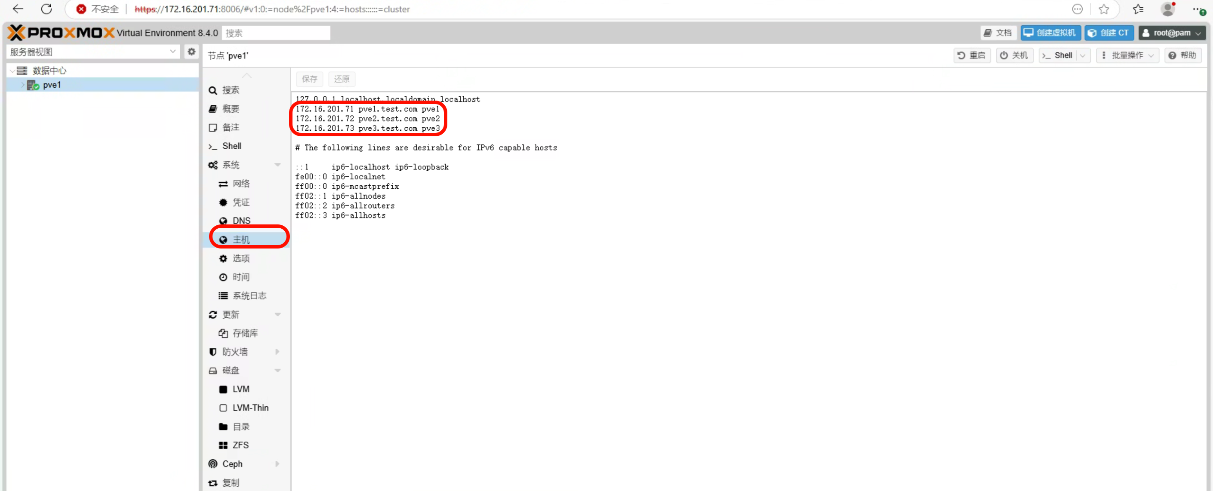Open ZFS disk panel
Viewport: 1213px width, 491px height.
point(240,445)
